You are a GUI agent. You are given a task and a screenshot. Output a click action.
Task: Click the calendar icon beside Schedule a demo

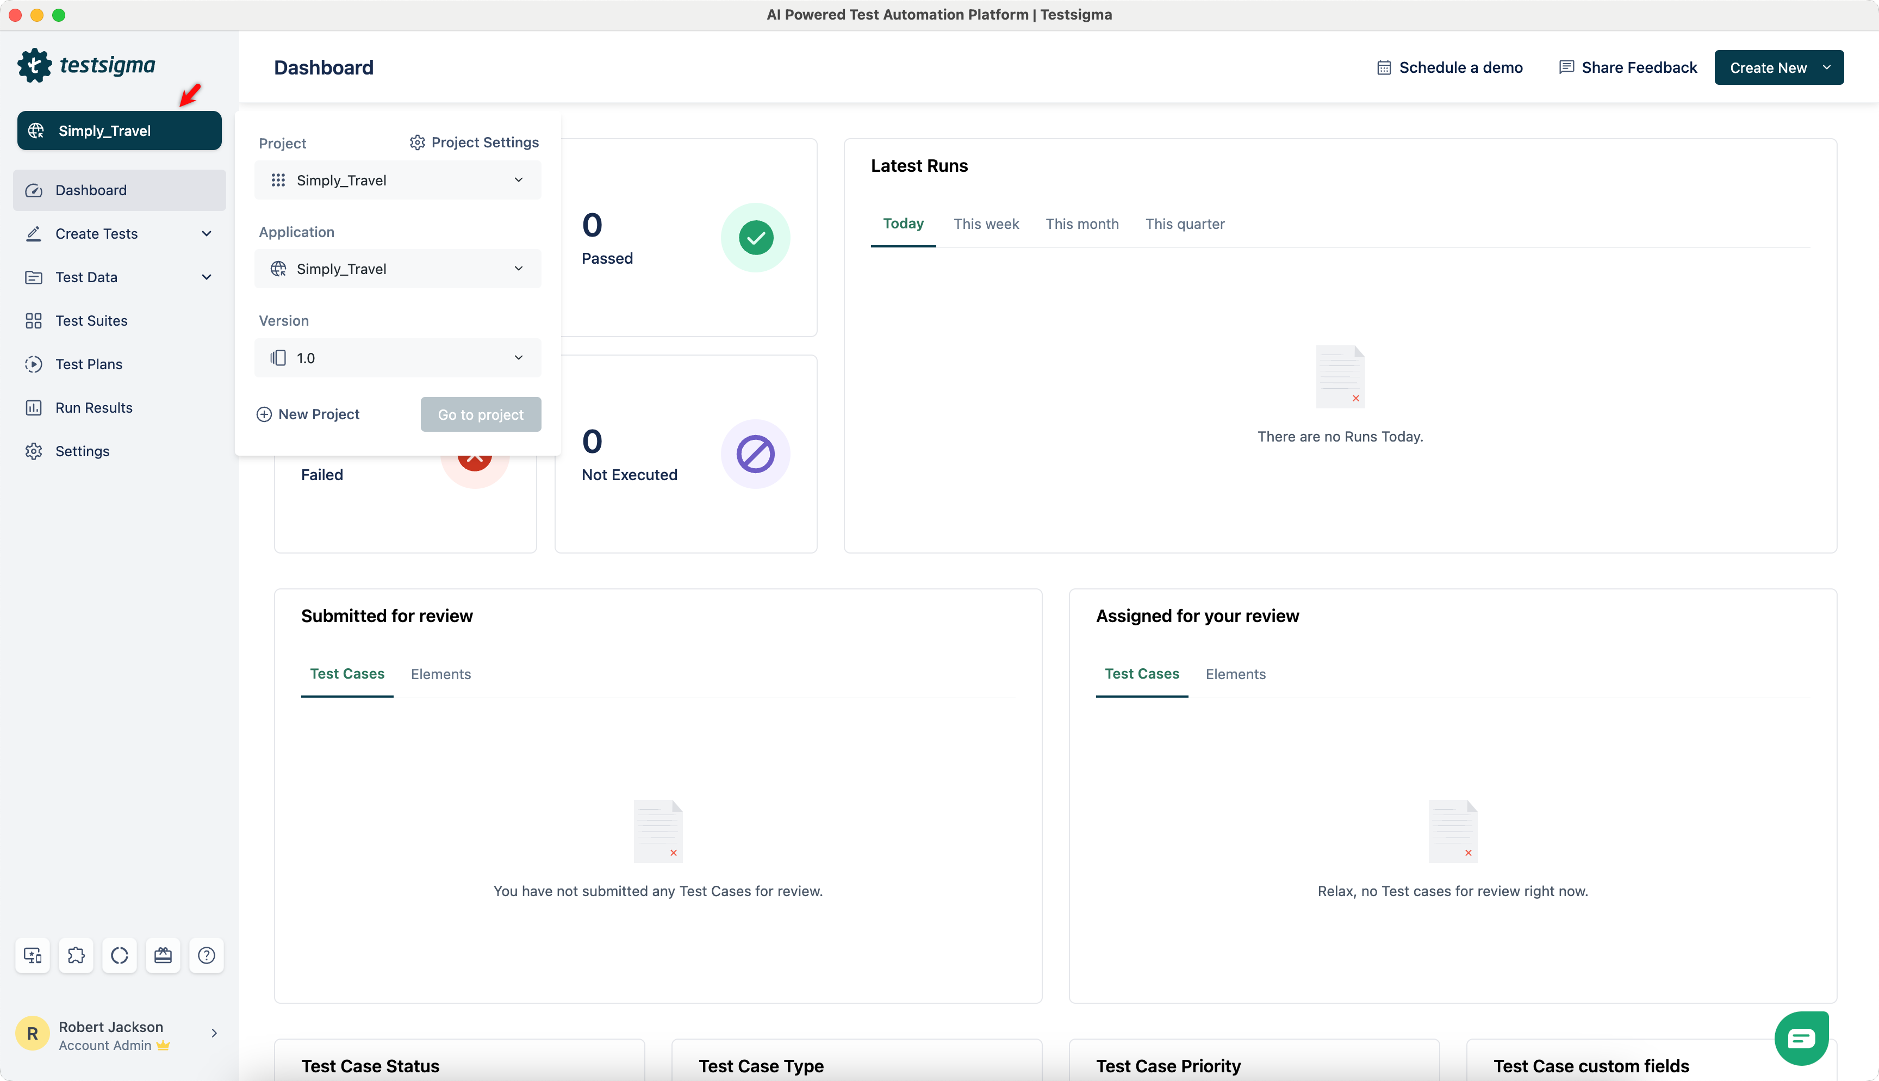pyautogui.click(x=1383, y=67)
